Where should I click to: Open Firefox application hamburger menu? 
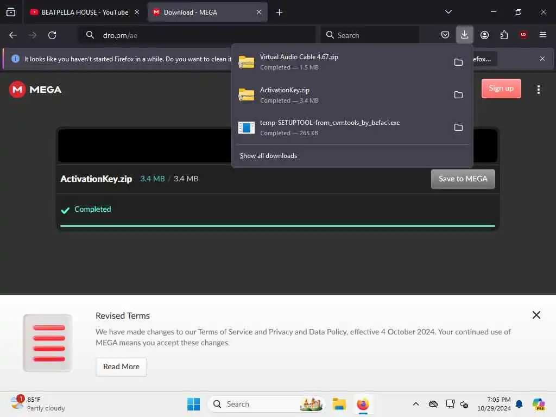click(543, 35)
